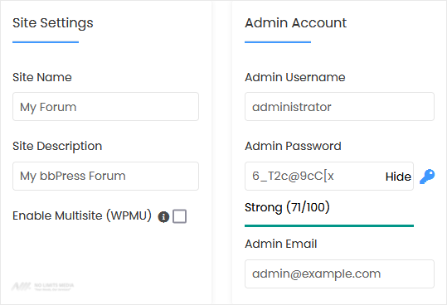Click the key icon to generate password

(x=427, y=177)
